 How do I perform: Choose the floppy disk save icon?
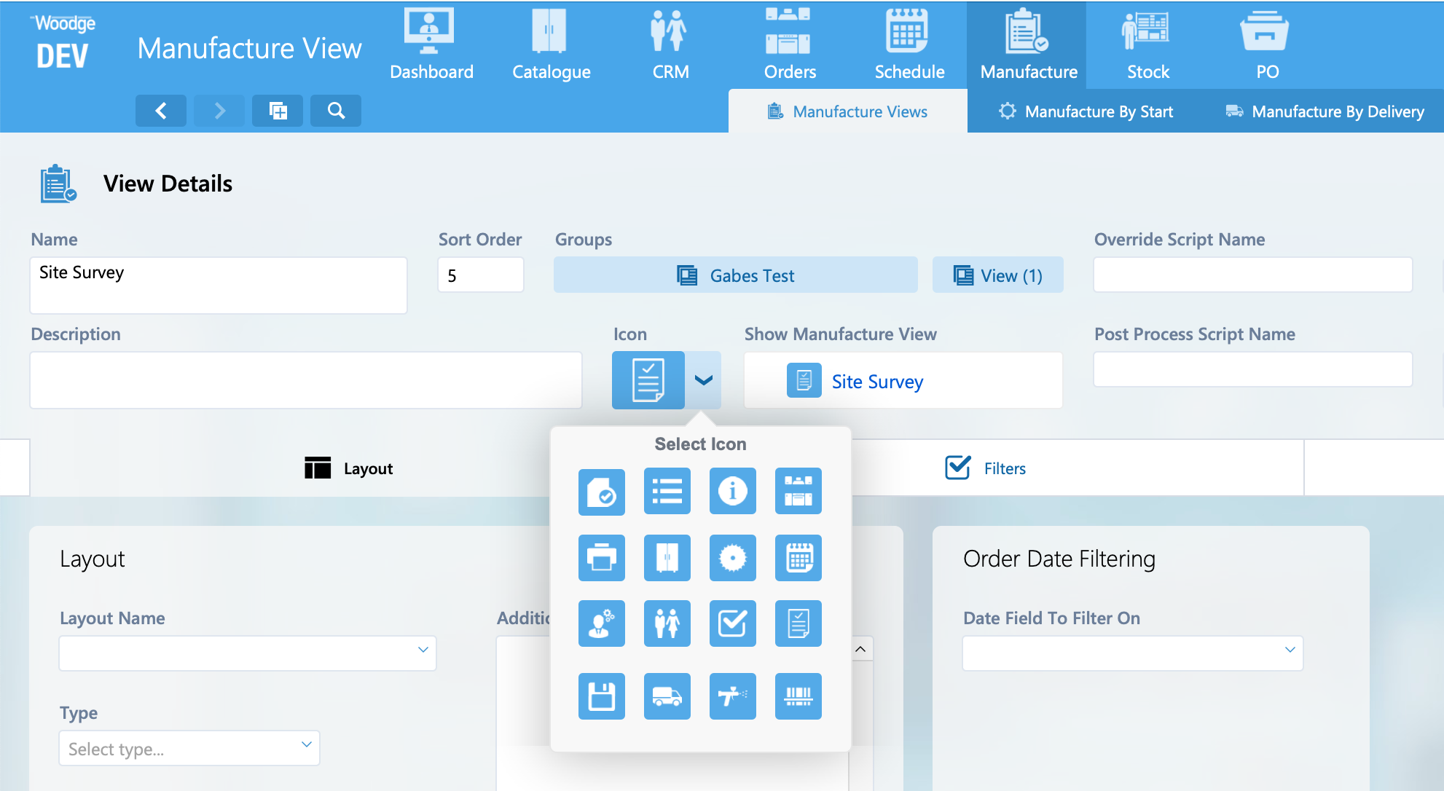click(601, 696)
